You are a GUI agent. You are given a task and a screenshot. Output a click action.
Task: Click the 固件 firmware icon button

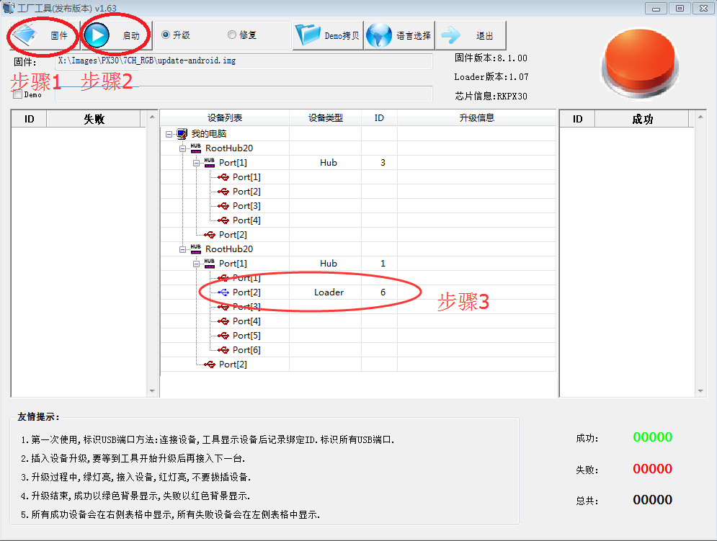click(26, 35)
